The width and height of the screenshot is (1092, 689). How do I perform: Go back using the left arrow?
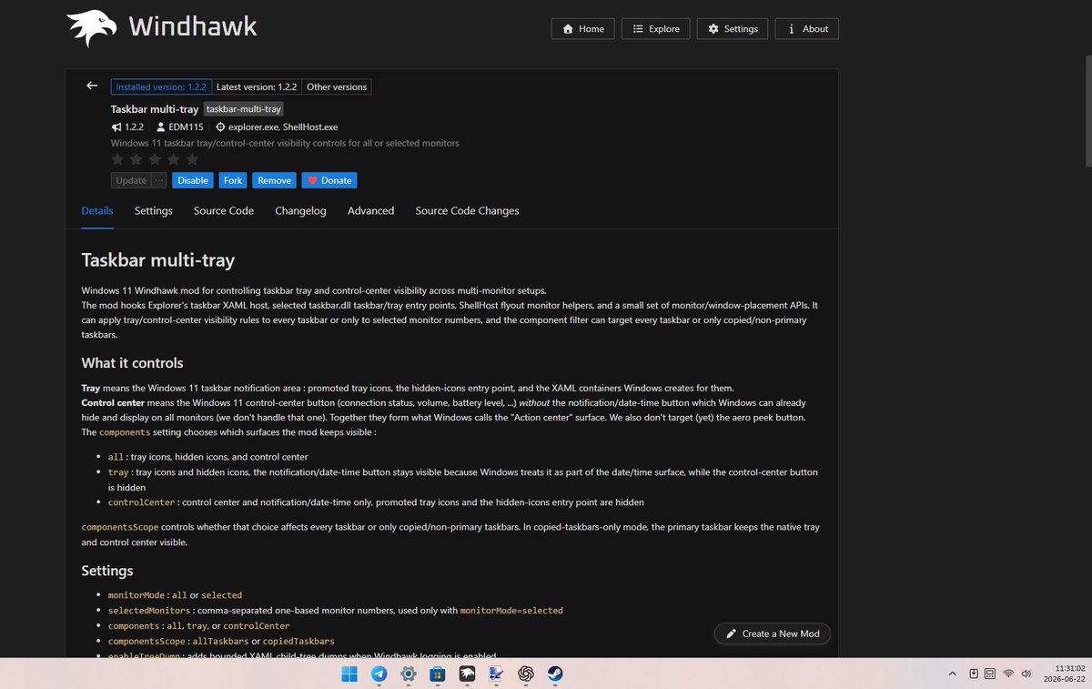pyautogui.click(x=92, y=86)
